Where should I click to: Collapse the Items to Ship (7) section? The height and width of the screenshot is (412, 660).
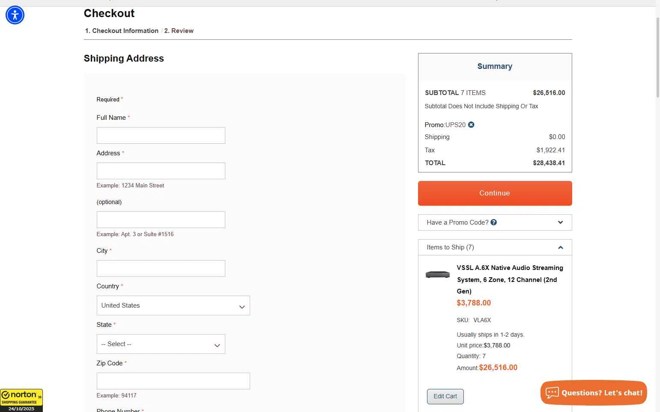pyautogui.click(x=495, y=247)
